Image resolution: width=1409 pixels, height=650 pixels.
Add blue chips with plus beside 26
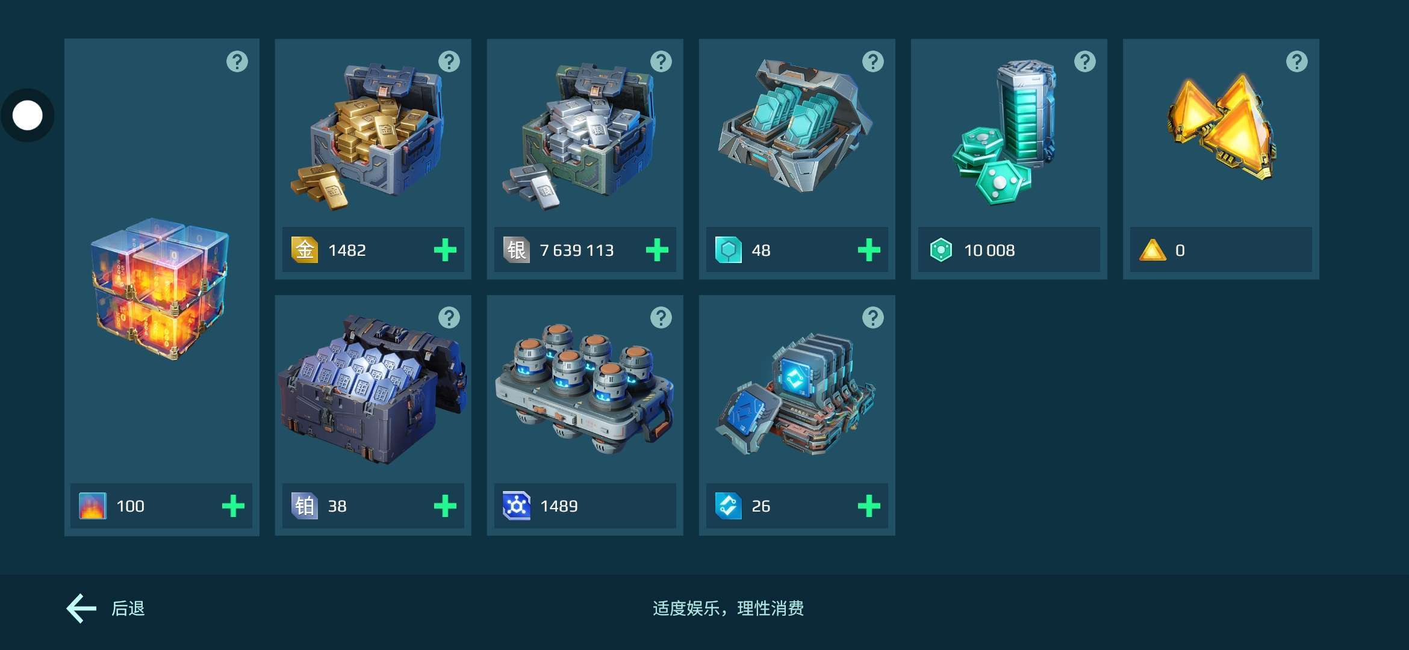coord(869,506)
